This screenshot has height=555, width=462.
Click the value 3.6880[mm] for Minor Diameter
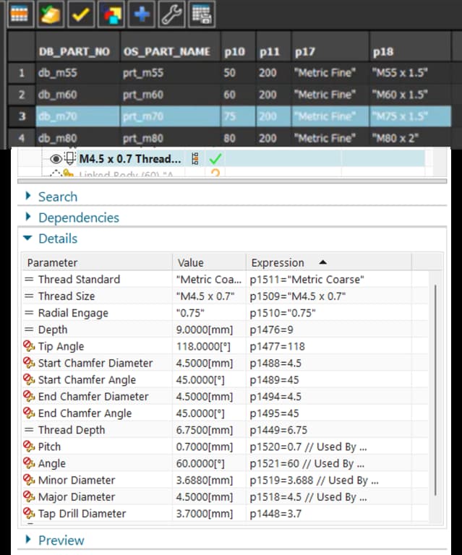pos(205,480)
